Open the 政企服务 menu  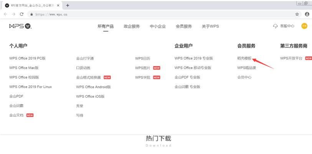132,26
